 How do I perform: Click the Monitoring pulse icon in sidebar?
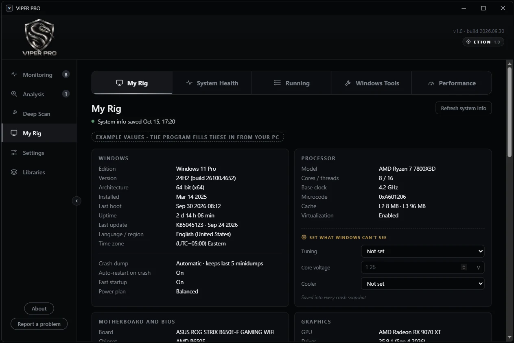[x=14, y=74]
